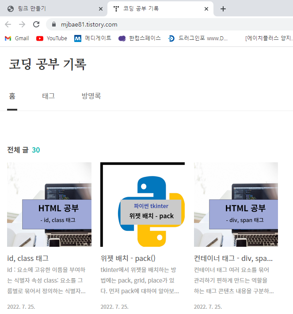
Task: Close the 코딩 공부 기록 tab
Action: tap(206, 9)
